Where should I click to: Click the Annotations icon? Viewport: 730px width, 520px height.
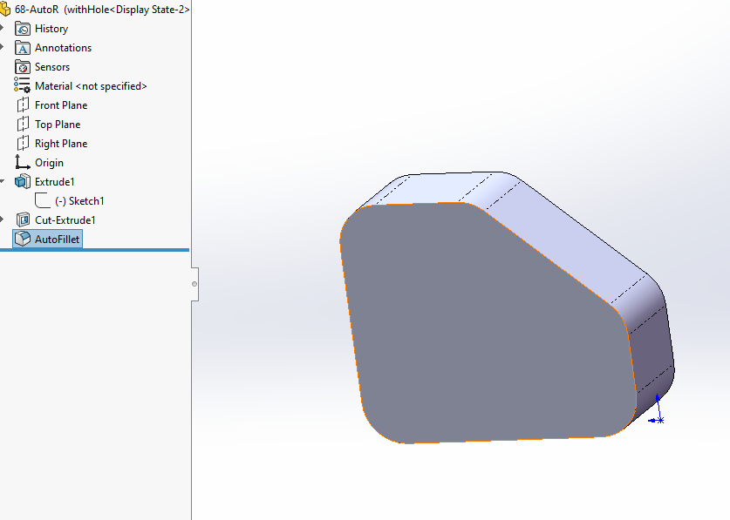[x=23, y=48]
